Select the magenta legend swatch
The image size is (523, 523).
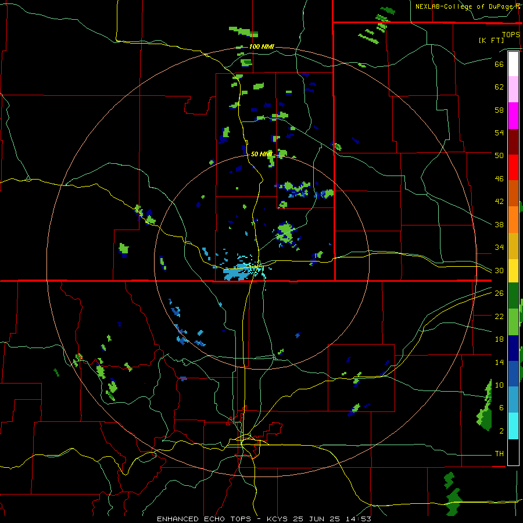click(513, 116)
